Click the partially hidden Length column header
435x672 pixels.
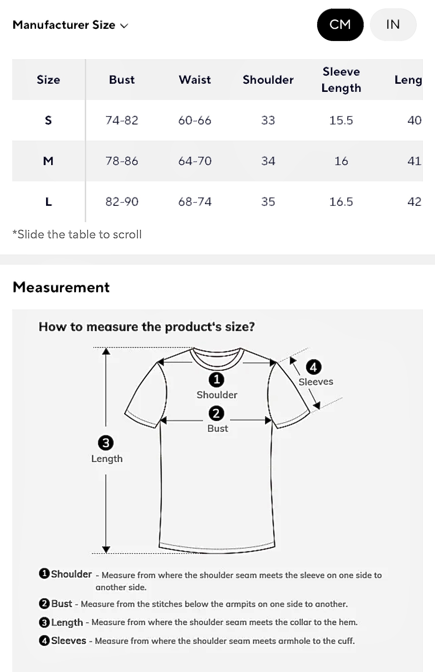[x=408, y=80]
